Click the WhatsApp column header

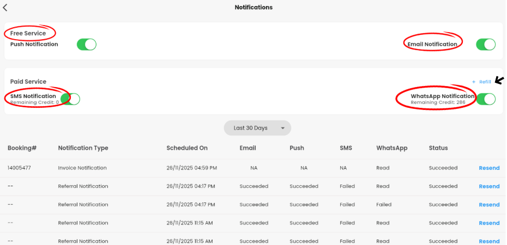pos(391,148)
